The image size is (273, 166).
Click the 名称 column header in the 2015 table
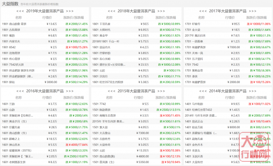click(x=109, y=97)
